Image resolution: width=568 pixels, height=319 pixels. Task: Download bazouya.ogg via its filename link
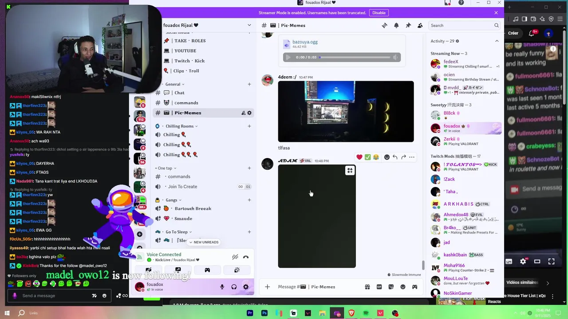coord(305,42)
